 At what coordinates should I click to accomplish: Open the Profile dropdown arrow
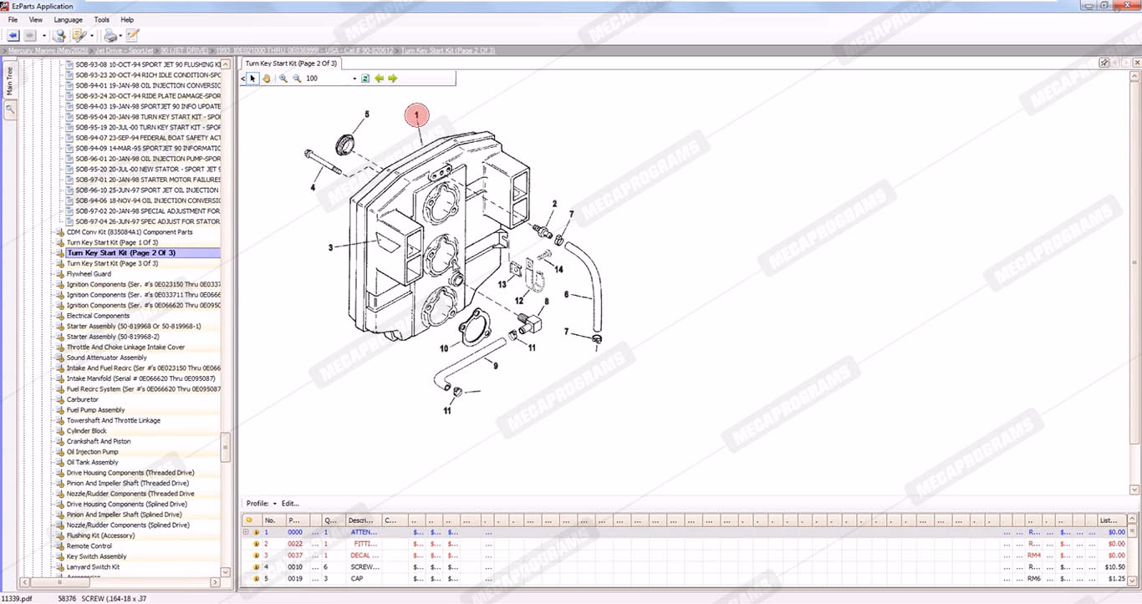pyautogui.click(x=275, y=504)
